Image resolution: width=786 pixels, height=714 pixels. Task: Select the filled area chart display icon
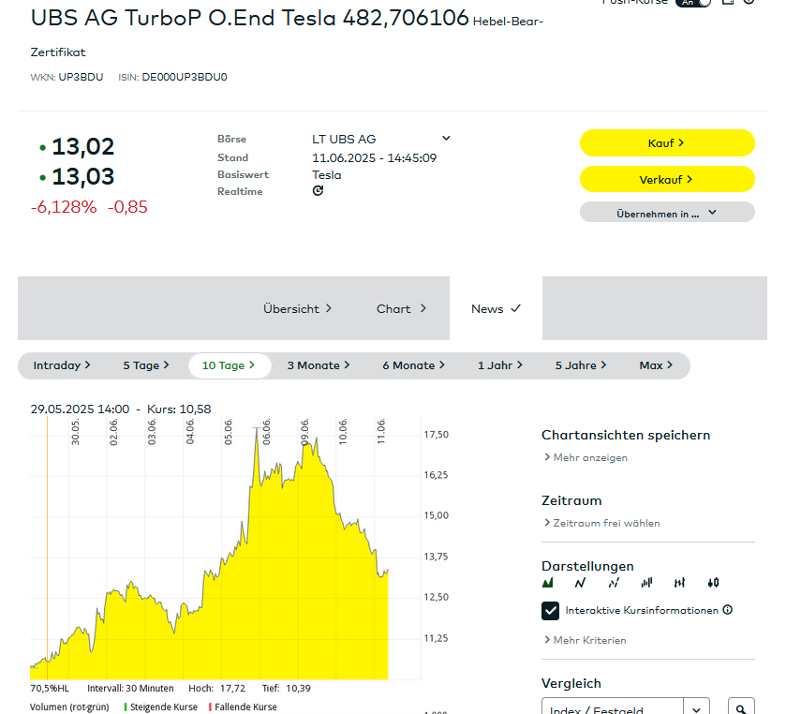tap(548, 583)
